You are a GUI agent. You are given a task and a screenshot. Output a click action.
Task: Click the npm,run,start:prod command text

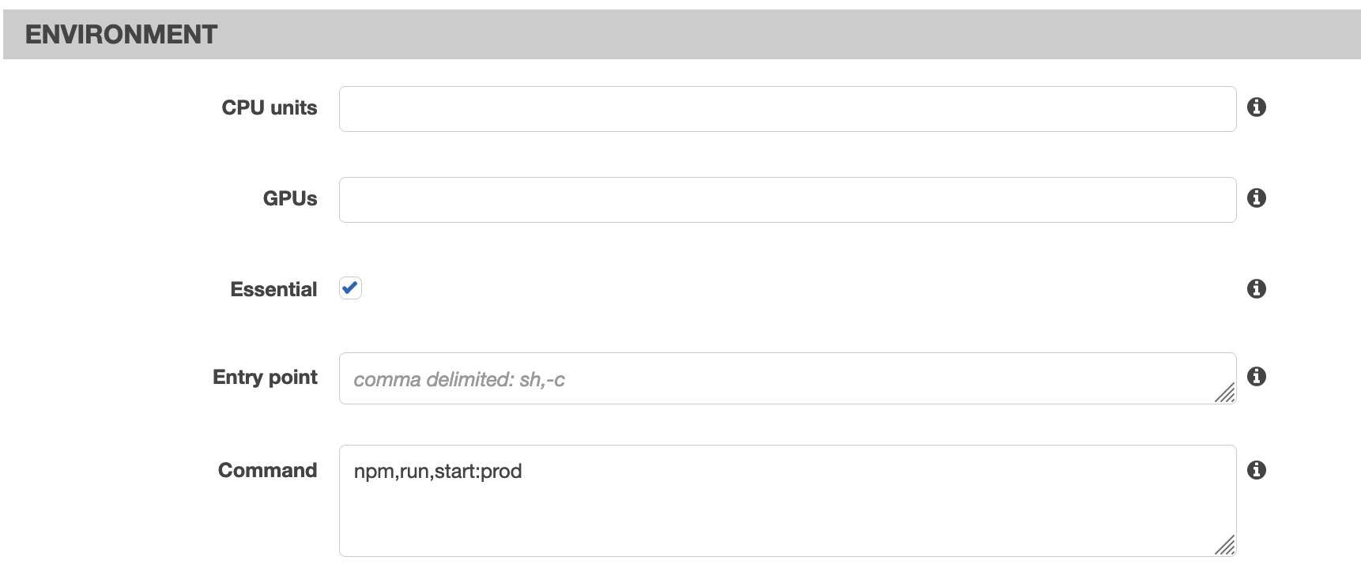pyautogui.click(x=438, y=472)
